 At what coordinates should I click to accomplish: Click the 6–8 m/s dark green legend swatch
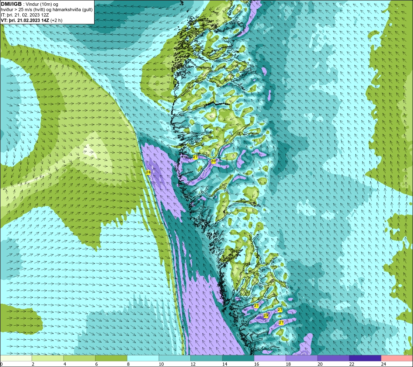click(111, 358)
